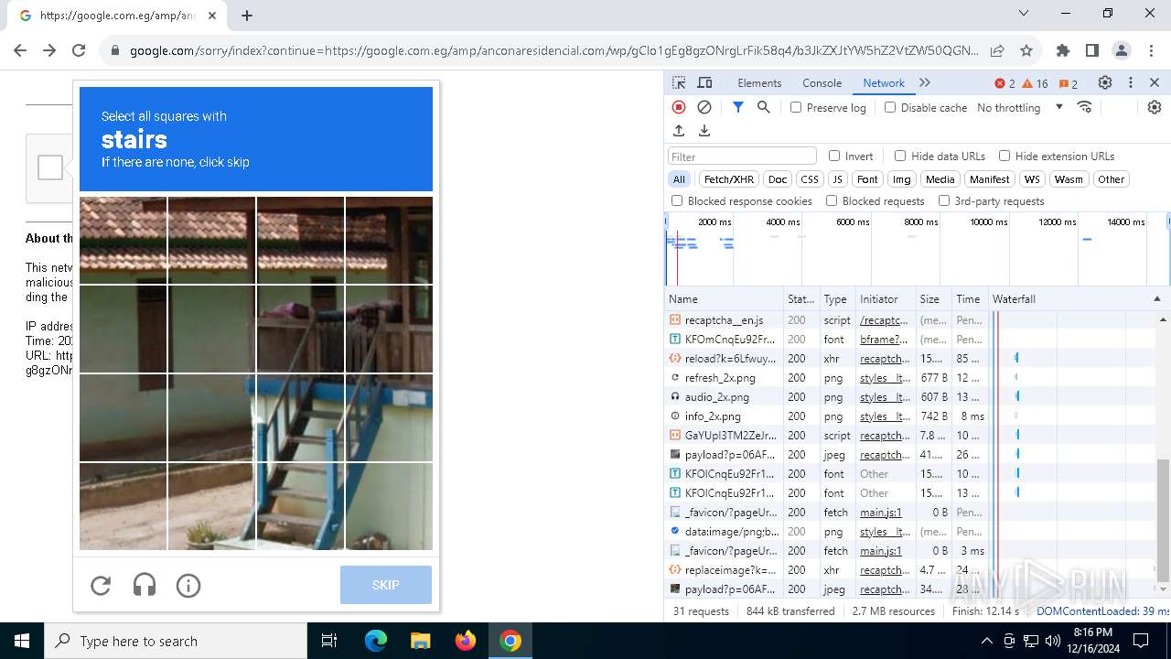Open DevTools settings gear

[x=1105, y=82]
